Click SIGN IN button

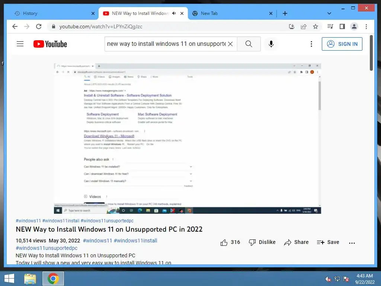[342, 44]
